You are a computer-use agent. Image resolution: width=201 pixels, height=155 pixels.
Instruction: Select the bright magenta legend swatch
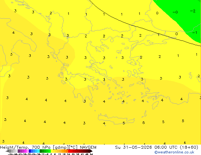click(x=25, y=151)
